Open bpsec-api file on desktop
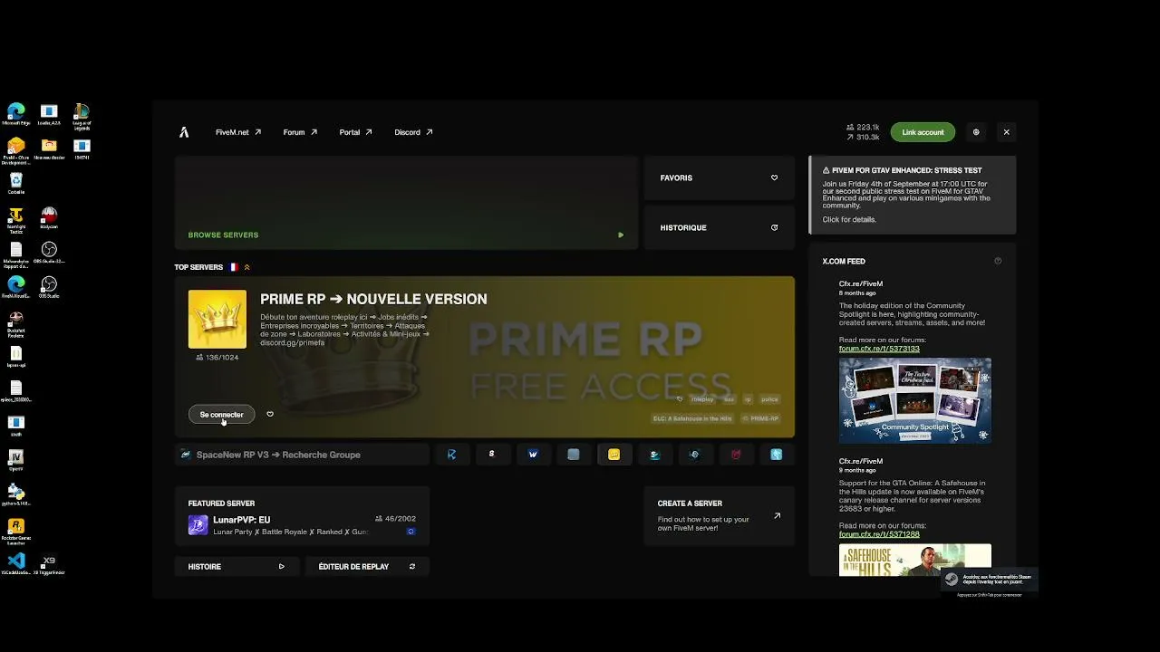 16,357
